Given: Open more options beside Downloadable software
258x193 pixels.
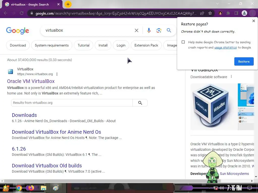Looking at the screenshot, I should click(x=231, y=77).
